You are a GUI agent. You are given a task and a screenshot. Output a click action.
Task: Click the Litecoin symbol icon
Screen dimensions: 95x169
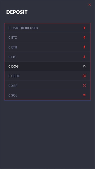coord(84,57)
